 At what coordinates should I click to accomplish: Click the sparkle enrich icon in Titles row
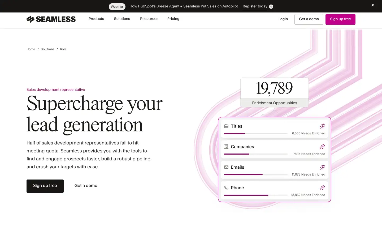pos(322,126)
